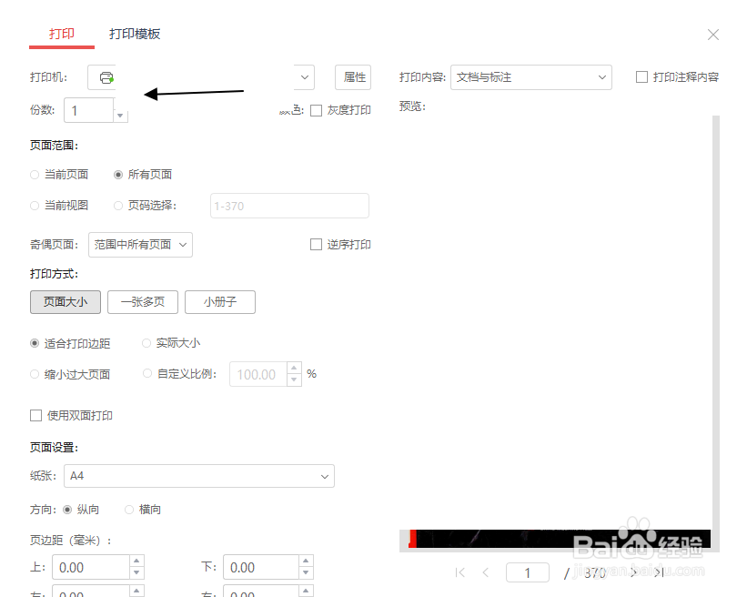Image resolution: width=747 pixels, height=597 pixels.
Task: Click the printer icon next to 打印机
Action: point(105,77)
